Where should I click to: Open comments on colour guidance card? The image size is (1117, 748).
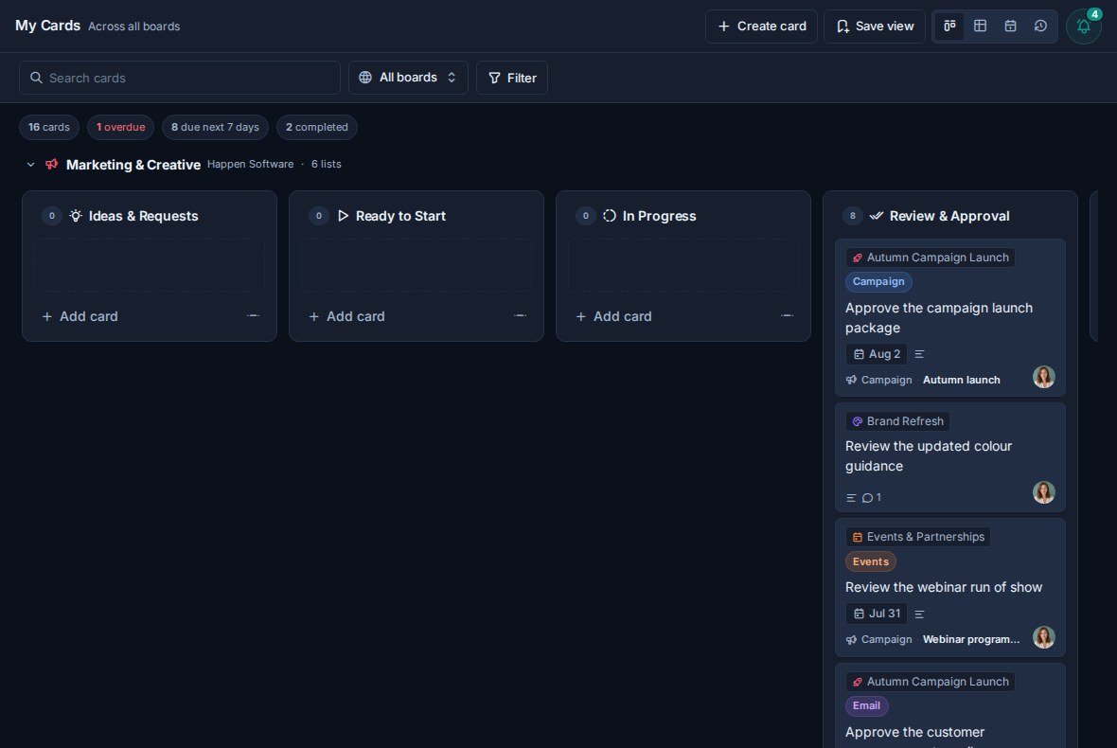click(x=871, y=497)
